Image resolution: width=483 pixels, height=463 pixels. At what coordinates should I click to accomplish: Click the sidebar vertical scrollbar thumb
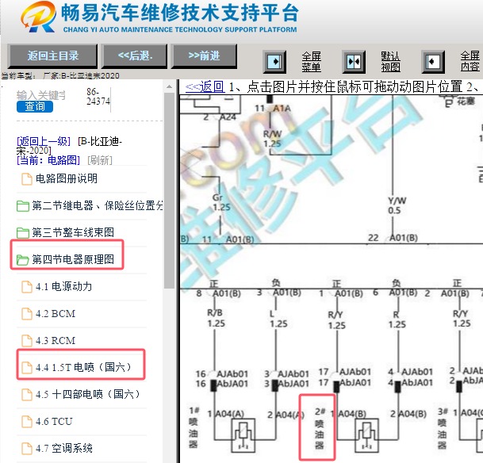(169, 191)
